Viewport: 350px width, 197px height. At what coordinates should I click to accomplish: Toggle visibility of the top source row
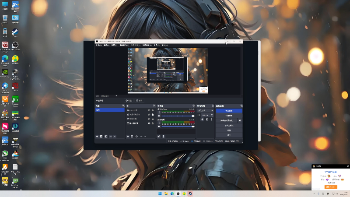pos(149,110)
